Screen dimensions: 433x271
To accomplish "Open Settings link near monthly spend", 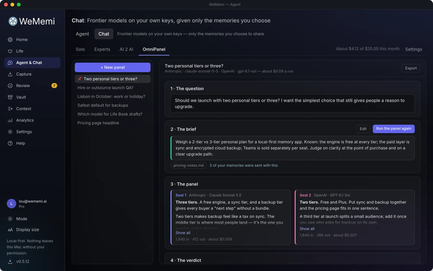I will [x=414, y=49].
